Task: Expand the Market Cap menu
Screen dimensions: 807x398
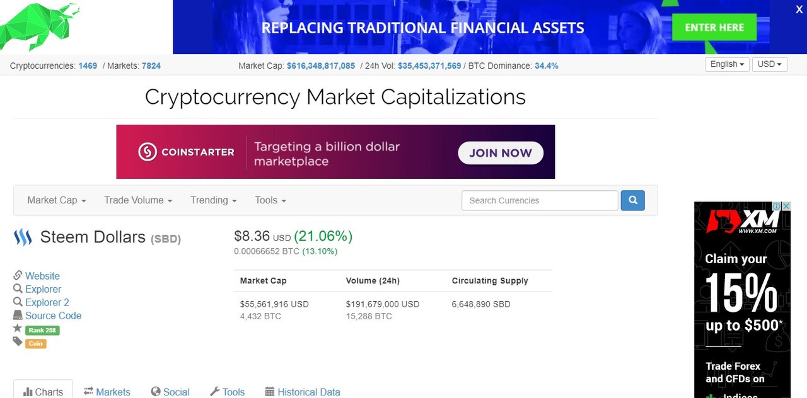Action: 56,200
